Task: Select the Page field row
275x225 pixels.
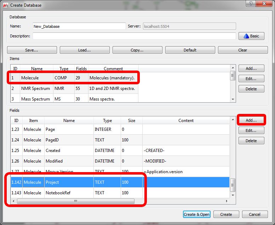Action: 120,129
